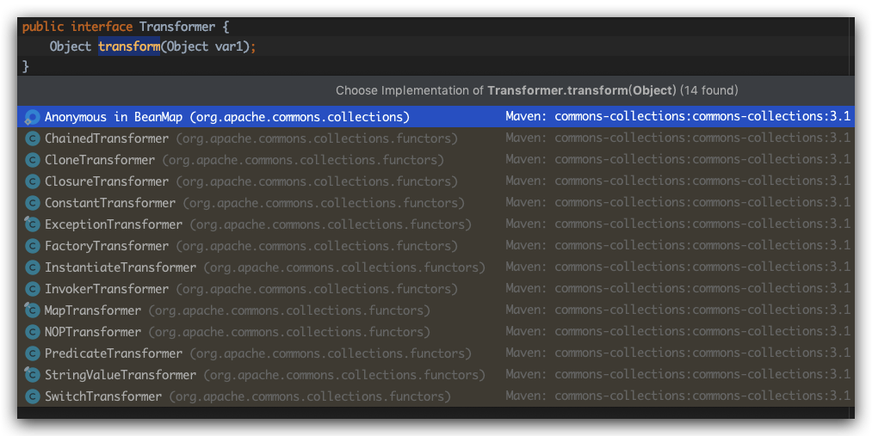
Task: Pick InstantiateTransformer from implementations
Action: [x=121, y=267]
